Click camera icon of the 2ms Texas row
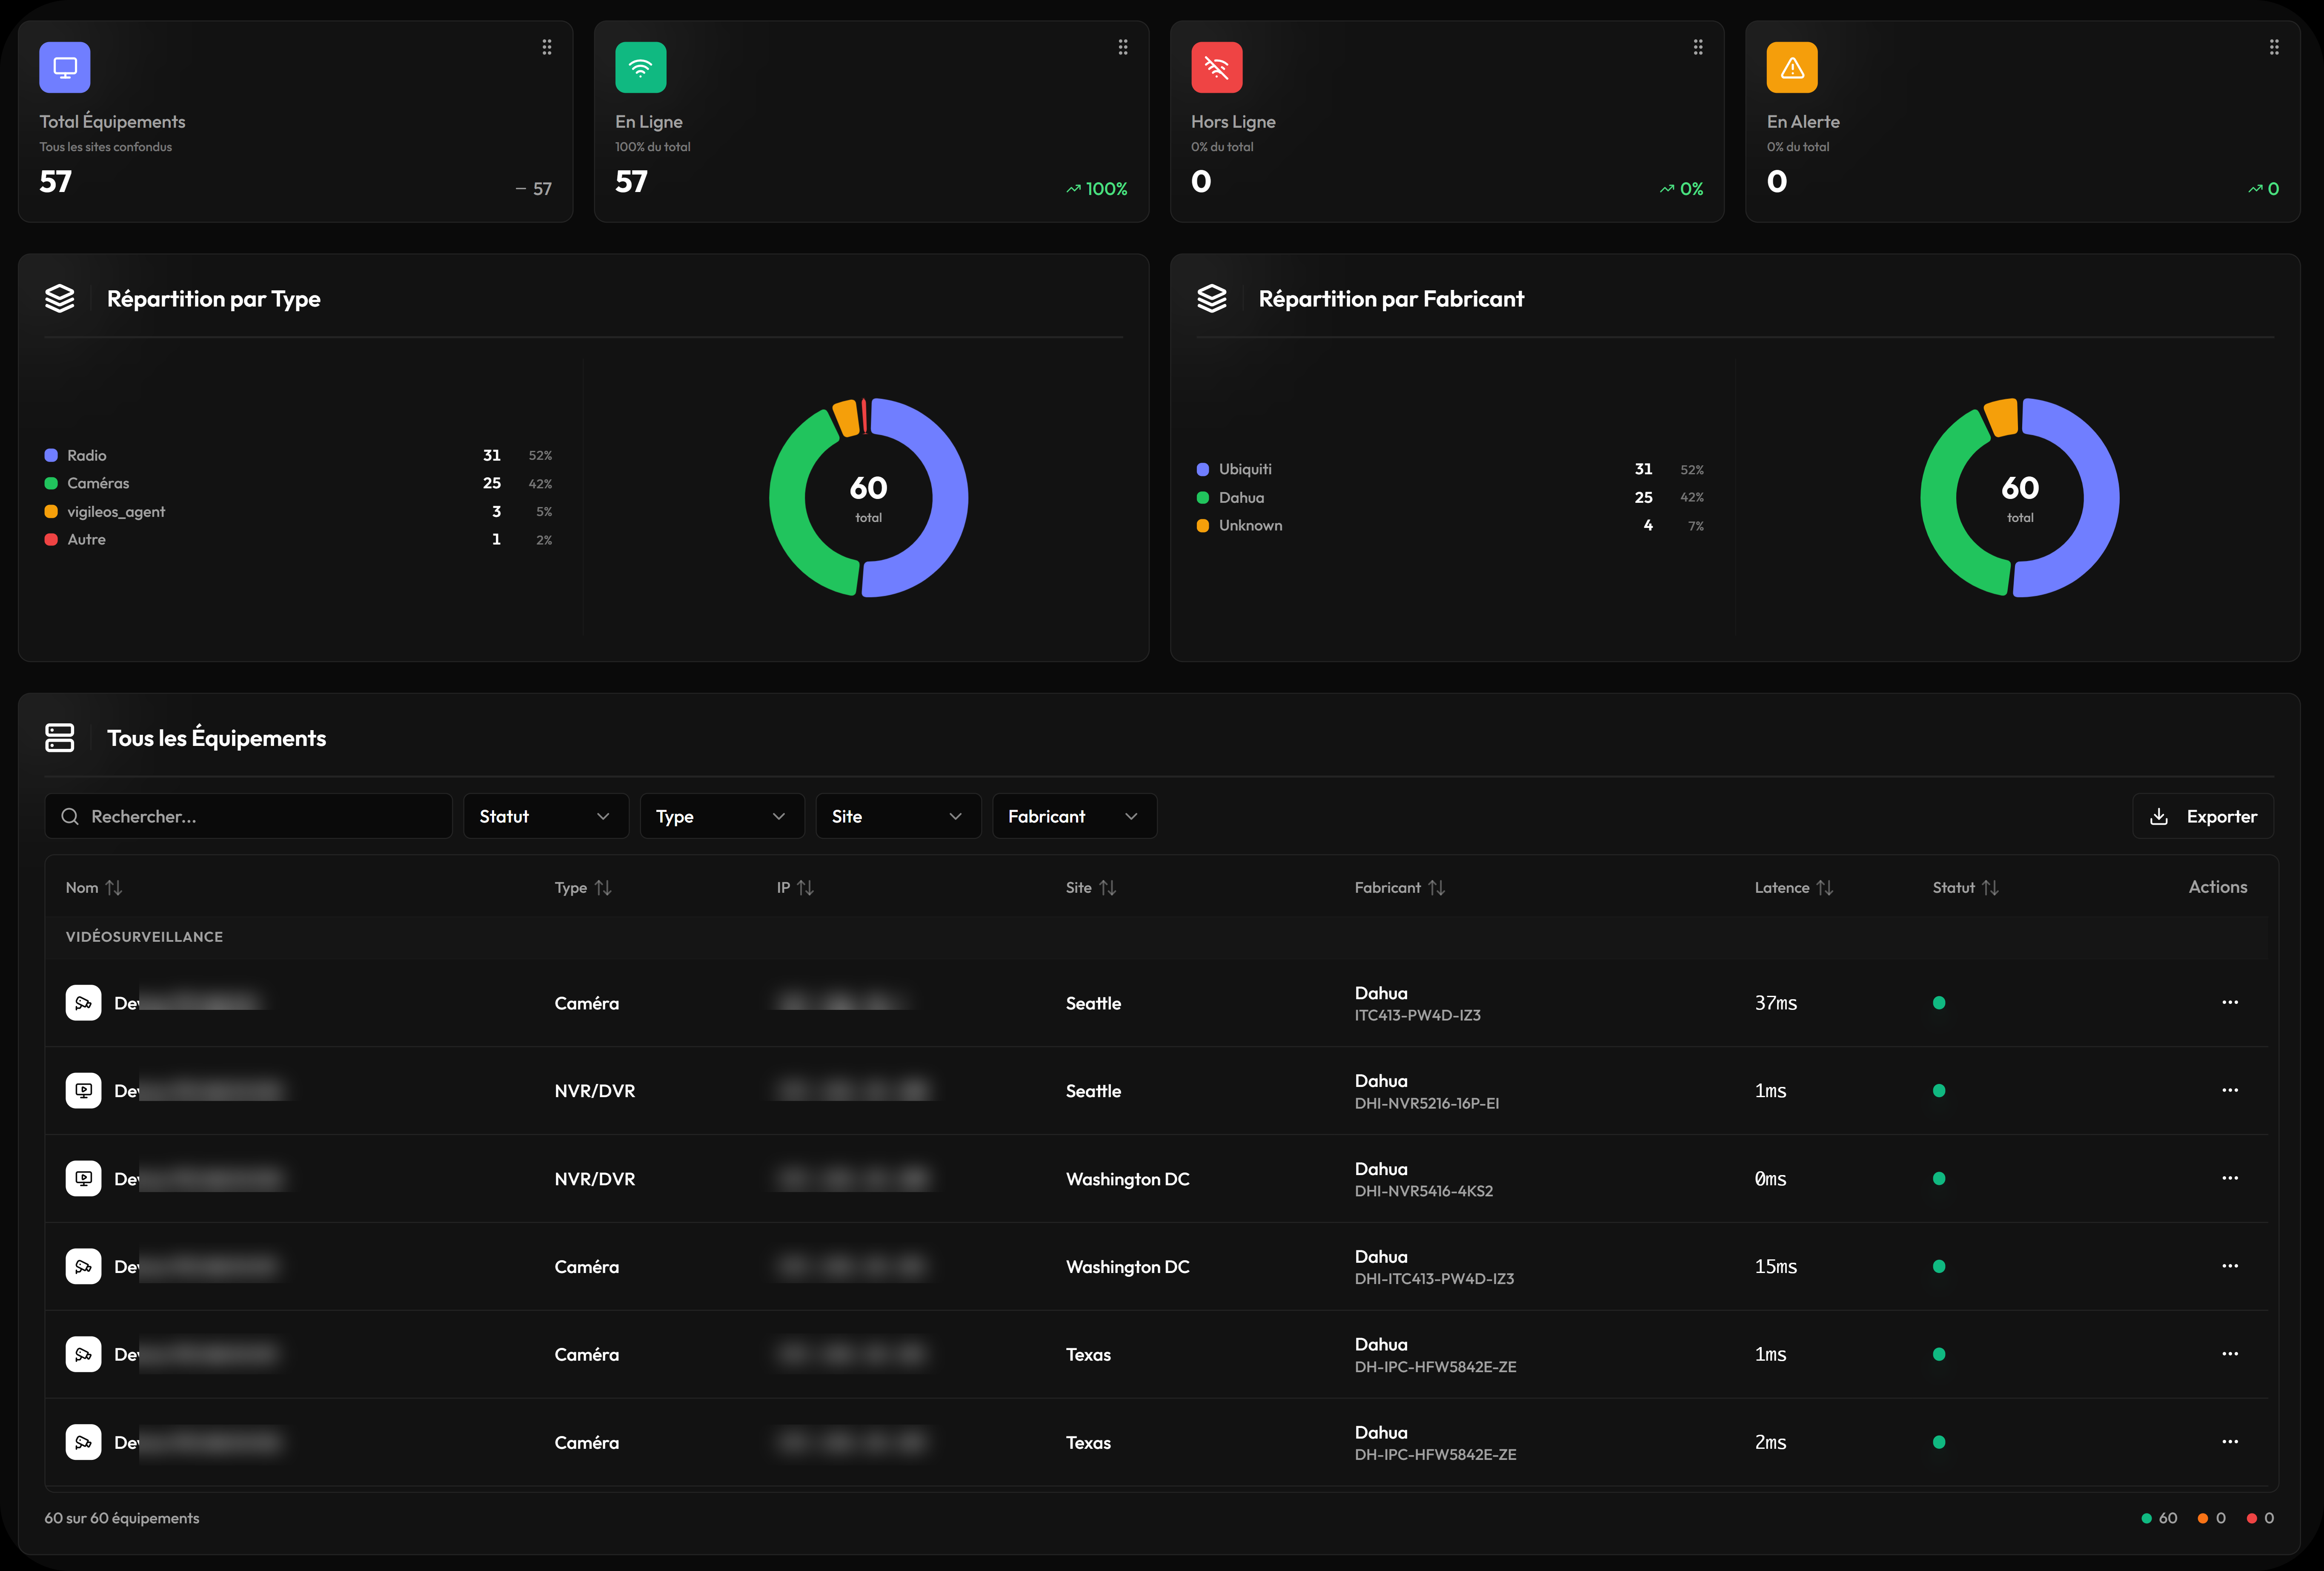This screenshot has height=1571, width=2324. pyautogui.click(x=84, y=1443)
